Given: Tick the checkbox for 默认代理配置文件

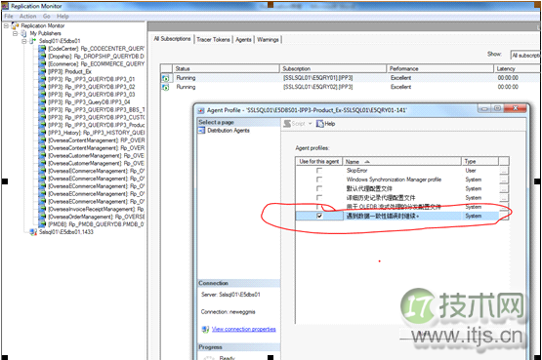Looking at the screenshot, I should pos(319,188).
